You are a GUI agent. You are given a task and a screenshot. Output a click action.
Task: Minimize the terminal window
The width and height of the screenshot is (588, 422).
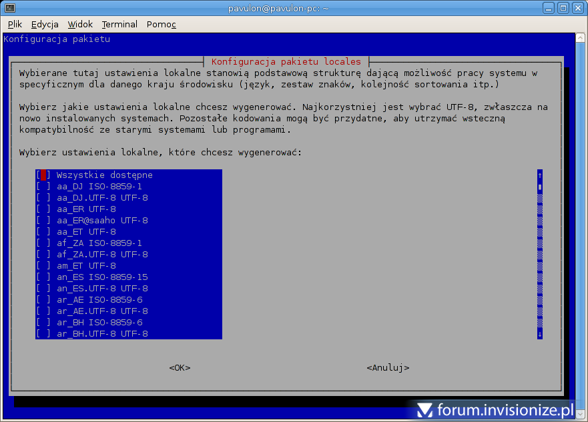coord(549,8)
